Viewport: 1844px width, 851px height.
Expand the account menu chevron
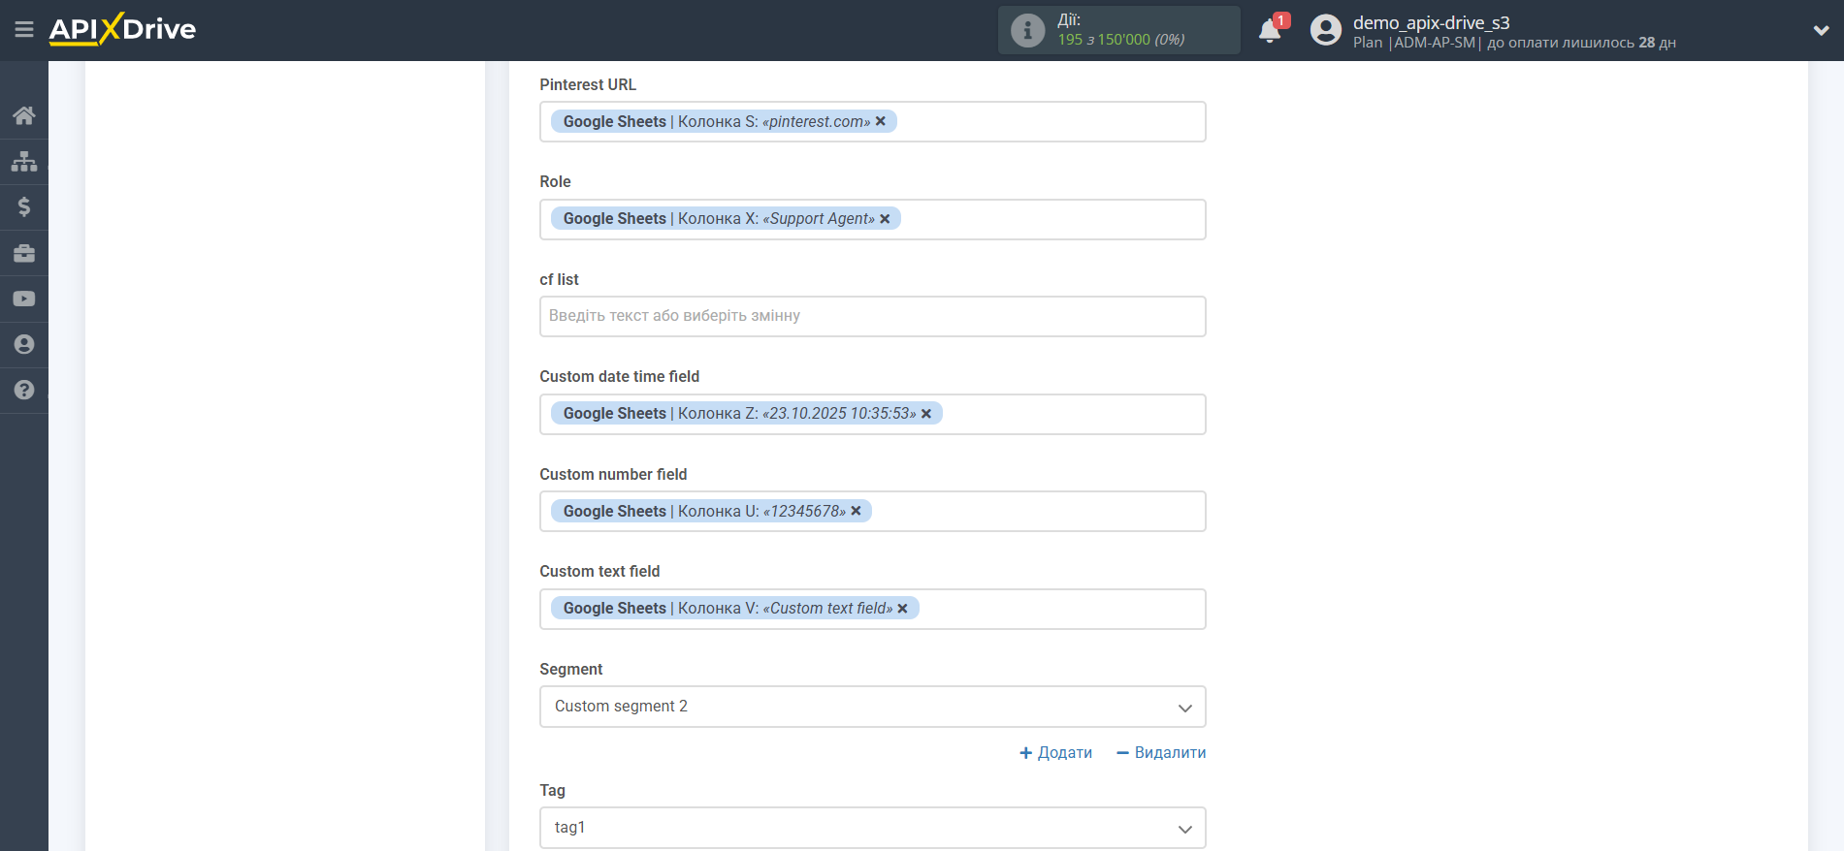[x=1821, y=30]
